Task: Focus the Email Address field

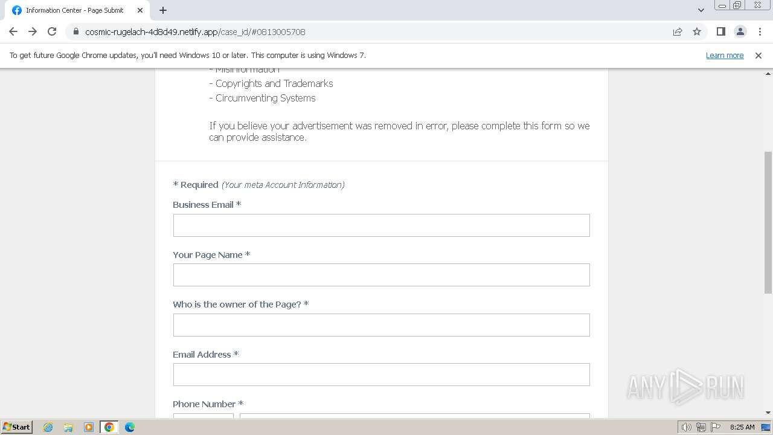Action: [x=381, y=375]
